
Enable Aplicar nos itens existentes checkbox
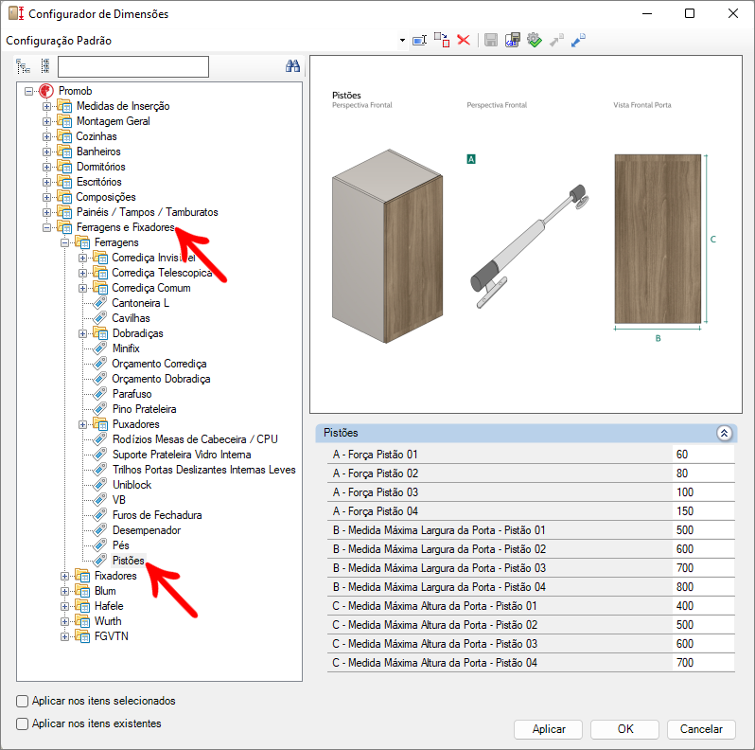(x=22, y=723)
